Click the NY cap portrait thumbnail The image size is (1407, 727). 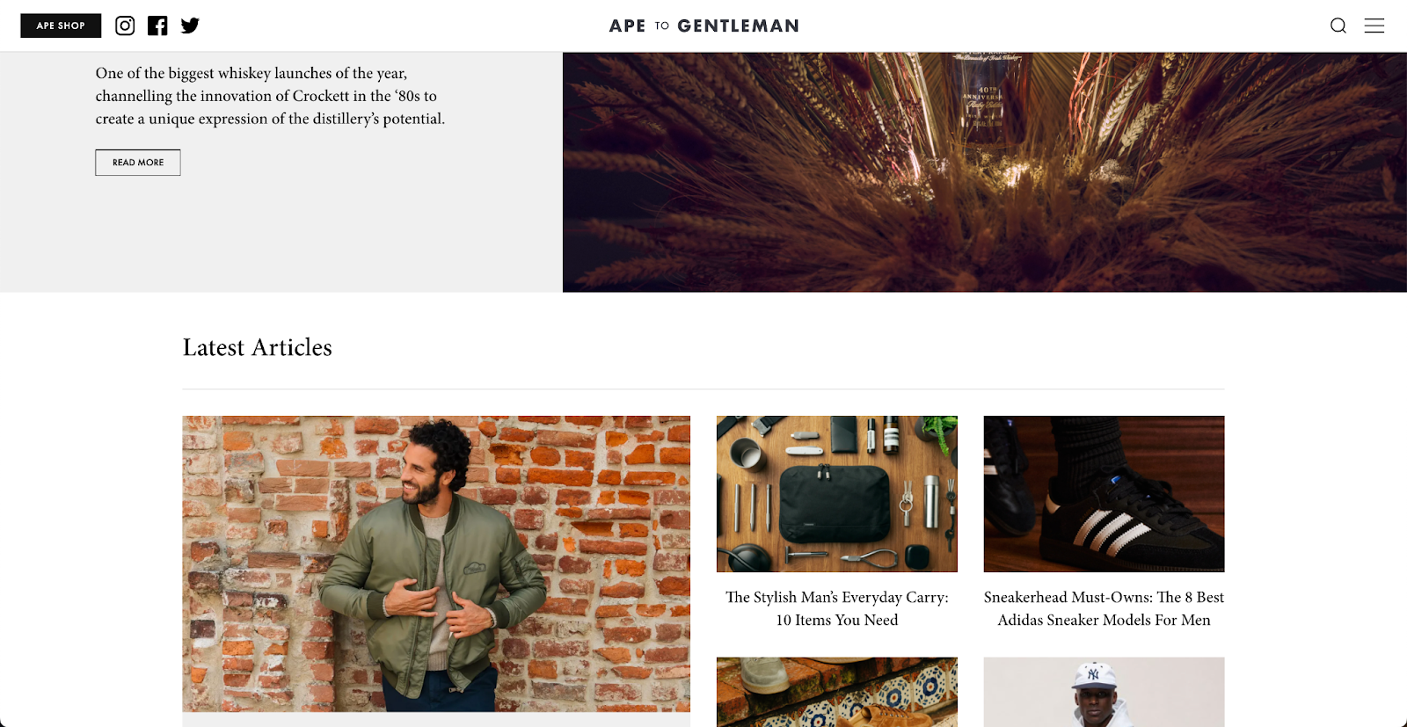[1104, 692]
